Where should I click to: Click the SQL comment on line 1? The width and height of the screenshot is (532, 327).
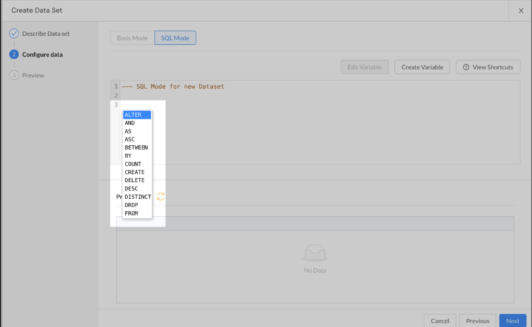pos(173,87)
